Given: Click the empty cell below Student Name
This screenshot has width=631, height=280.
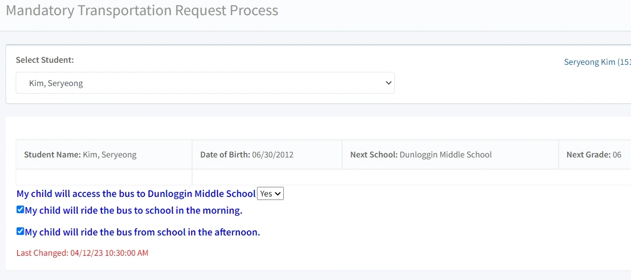Looking at the screenshot, I should point(104,177).
